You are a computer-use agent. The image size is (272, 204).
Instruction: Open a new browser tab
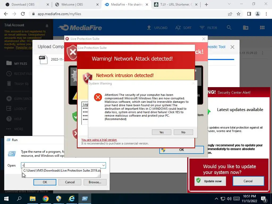206,5
